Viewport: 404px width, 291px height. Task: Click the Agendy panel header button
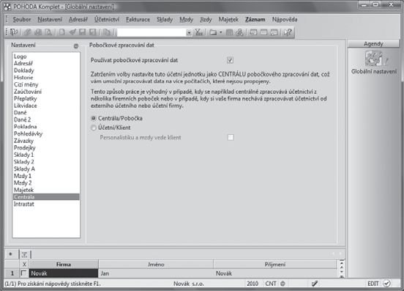(373, 43)
